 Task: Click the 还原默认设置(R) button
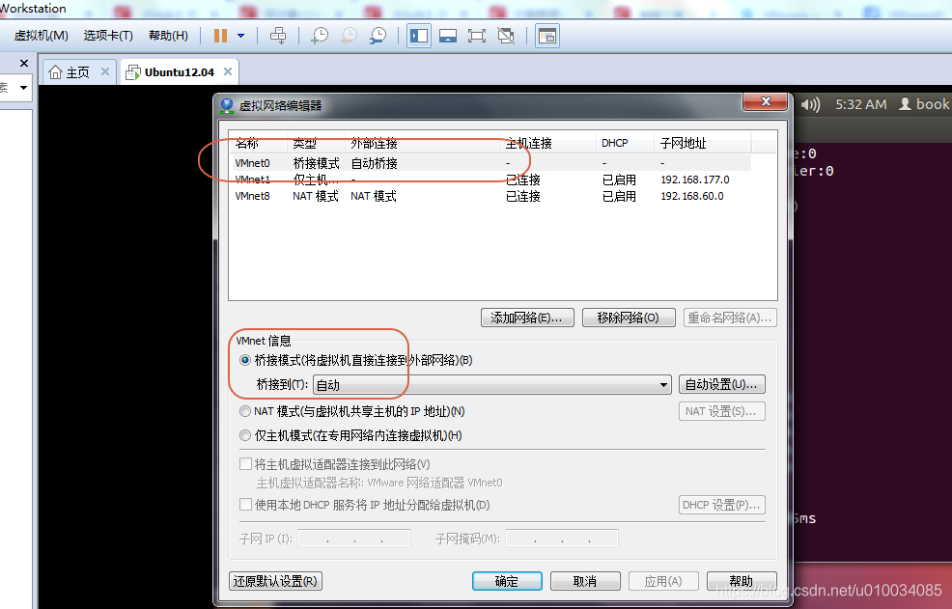[x=275, y=581]
